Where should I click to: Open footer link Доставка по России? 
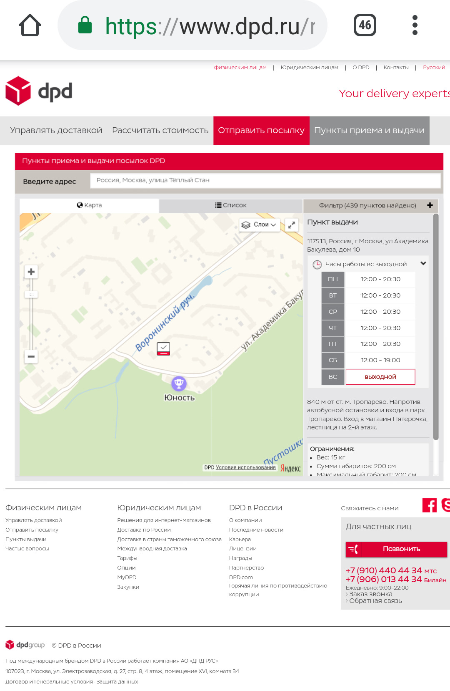(x=144, y=530)
